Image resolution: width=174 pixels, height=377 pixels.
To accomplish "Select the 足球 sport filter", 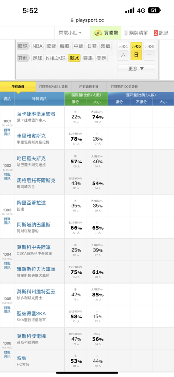I will [x=38, y=58].
